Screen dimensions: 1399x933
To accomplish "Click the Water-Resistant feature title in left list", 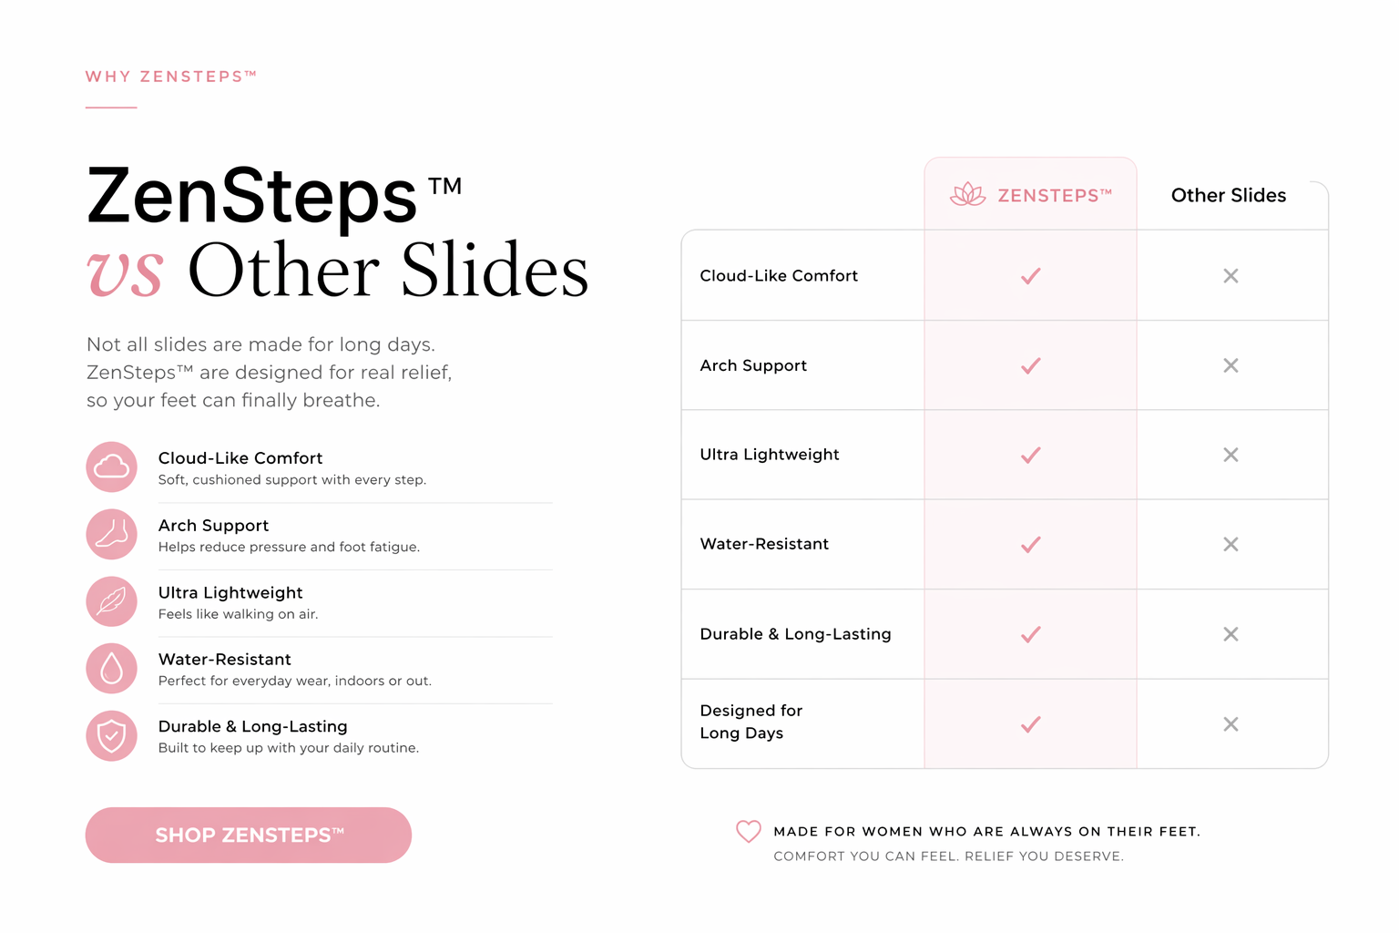I will [225, 659].
